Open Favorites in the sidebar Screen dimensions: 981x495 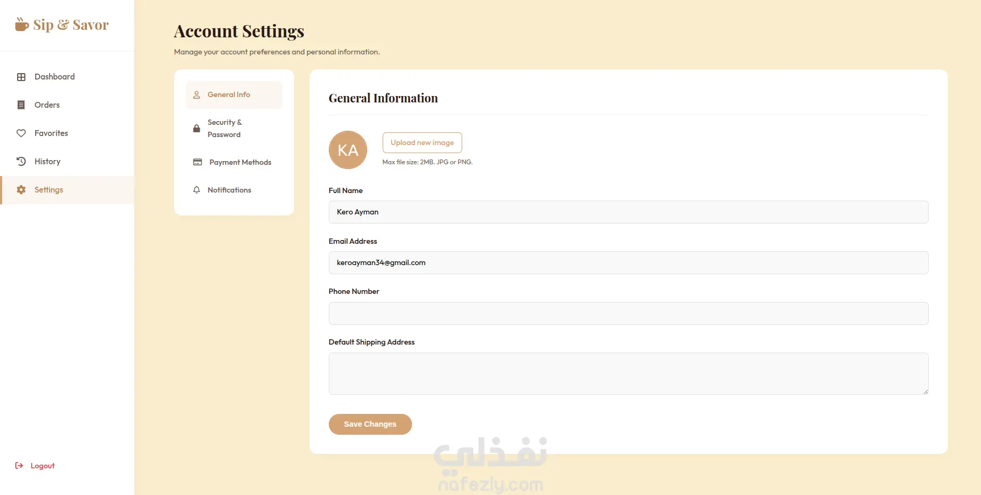(x=68, y=133)
